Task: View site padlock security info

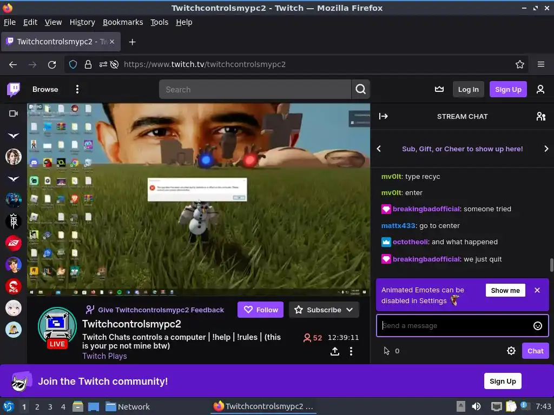Action: (88, 65)
